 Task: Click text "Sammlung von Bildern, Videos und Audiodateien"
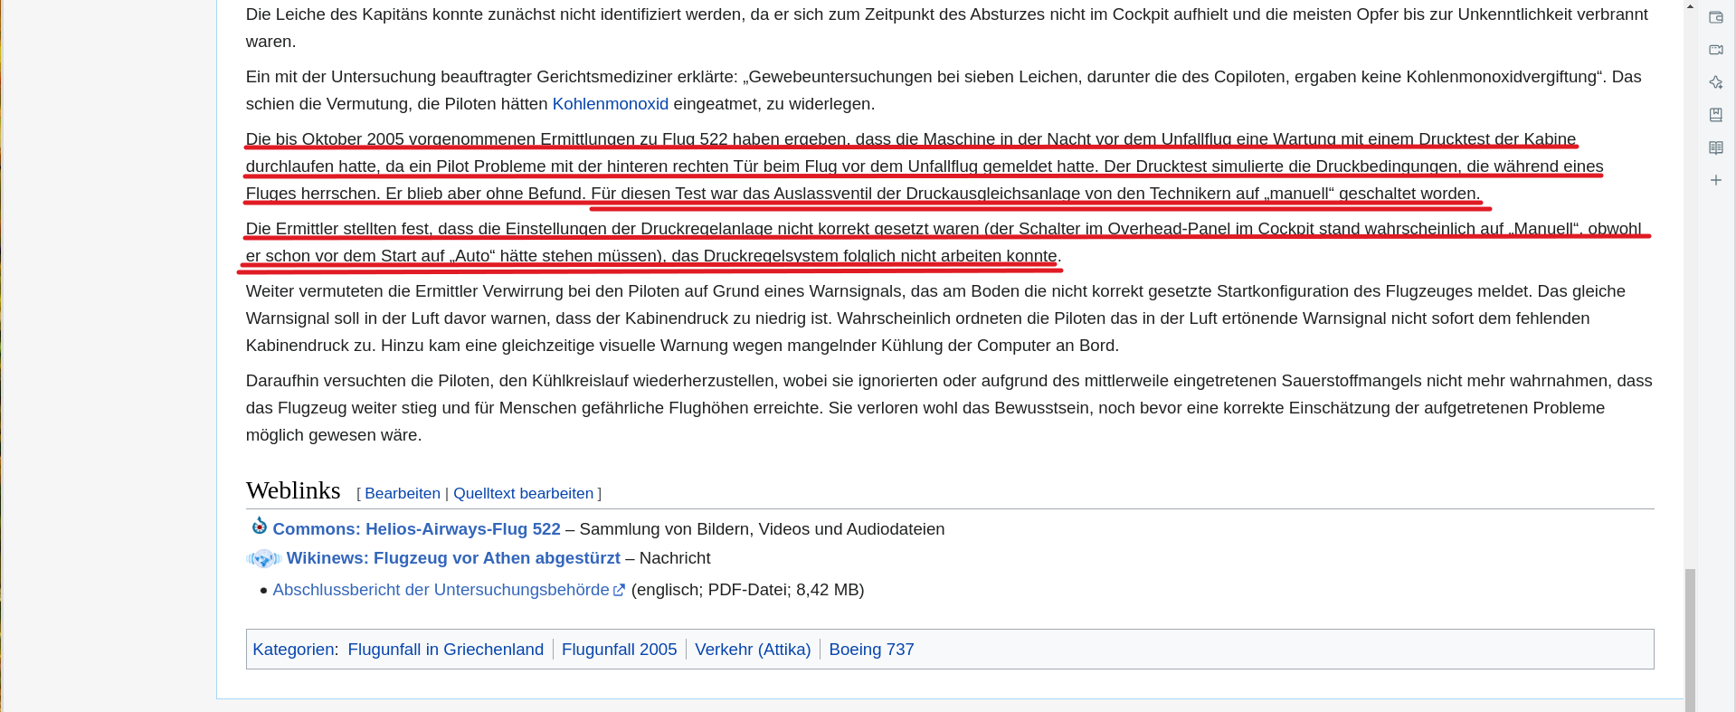click(762, 529)
